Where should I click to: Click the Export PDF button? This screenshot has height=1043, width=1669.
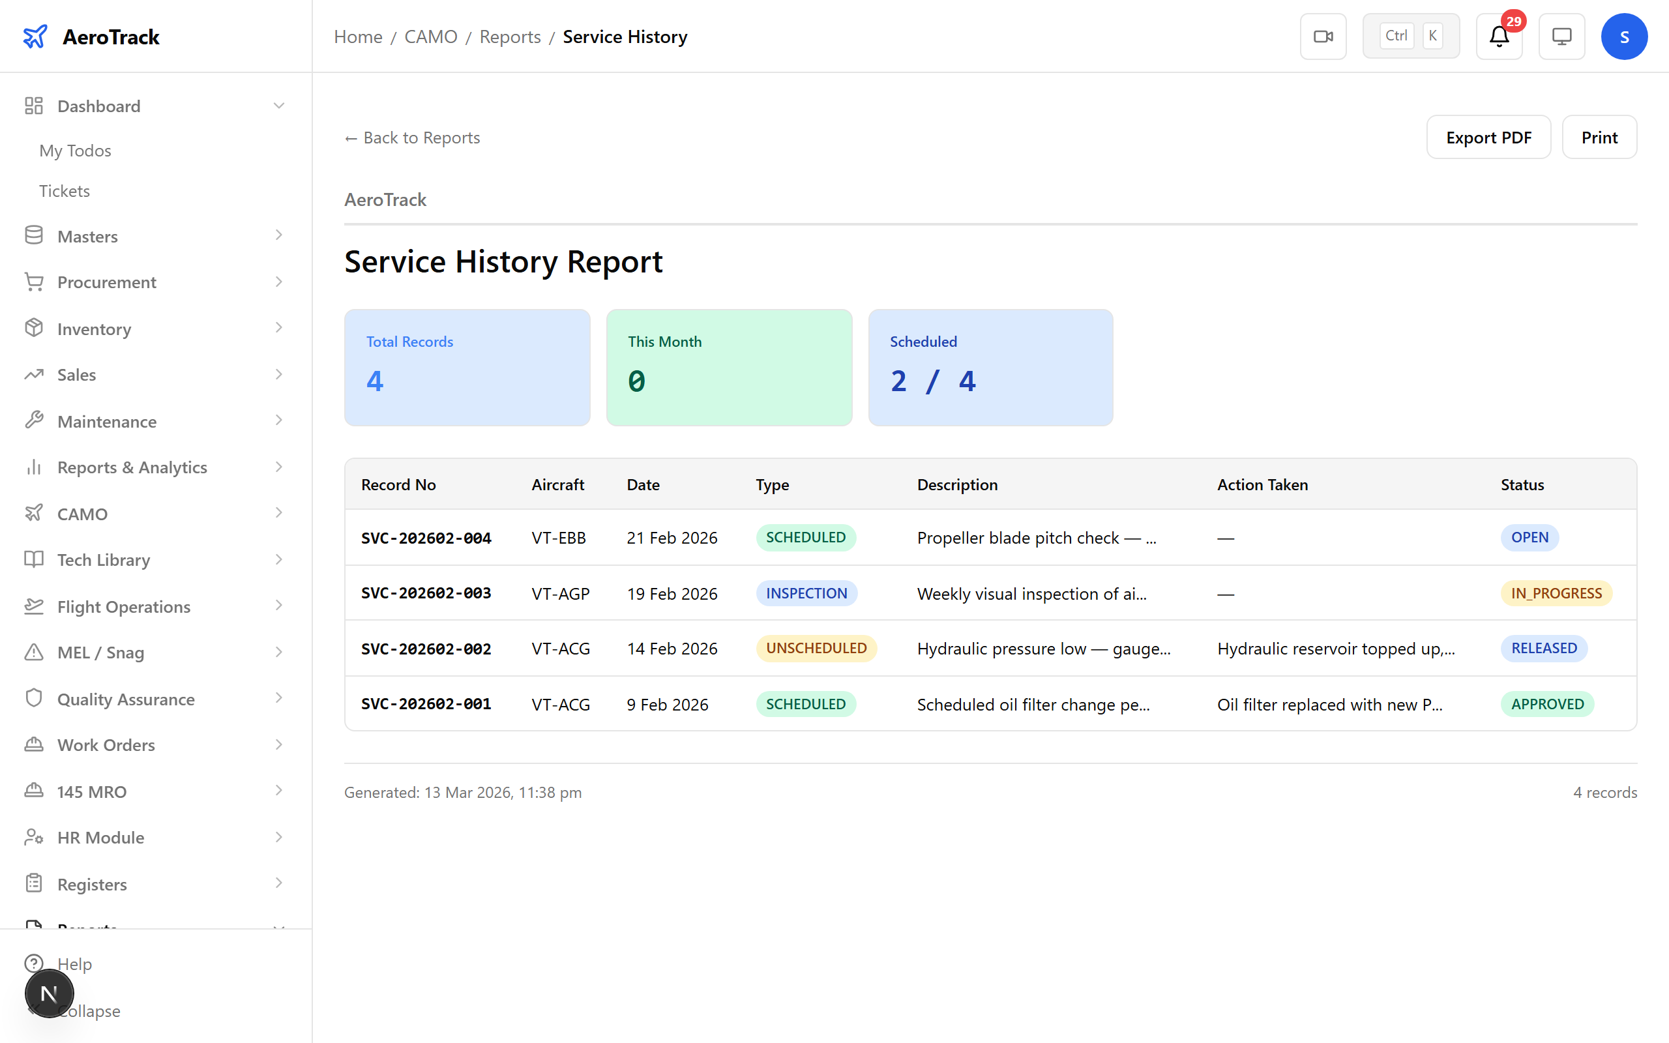1488,137
